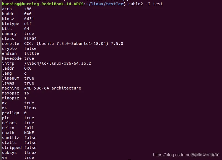Click the nx true value

29,103
